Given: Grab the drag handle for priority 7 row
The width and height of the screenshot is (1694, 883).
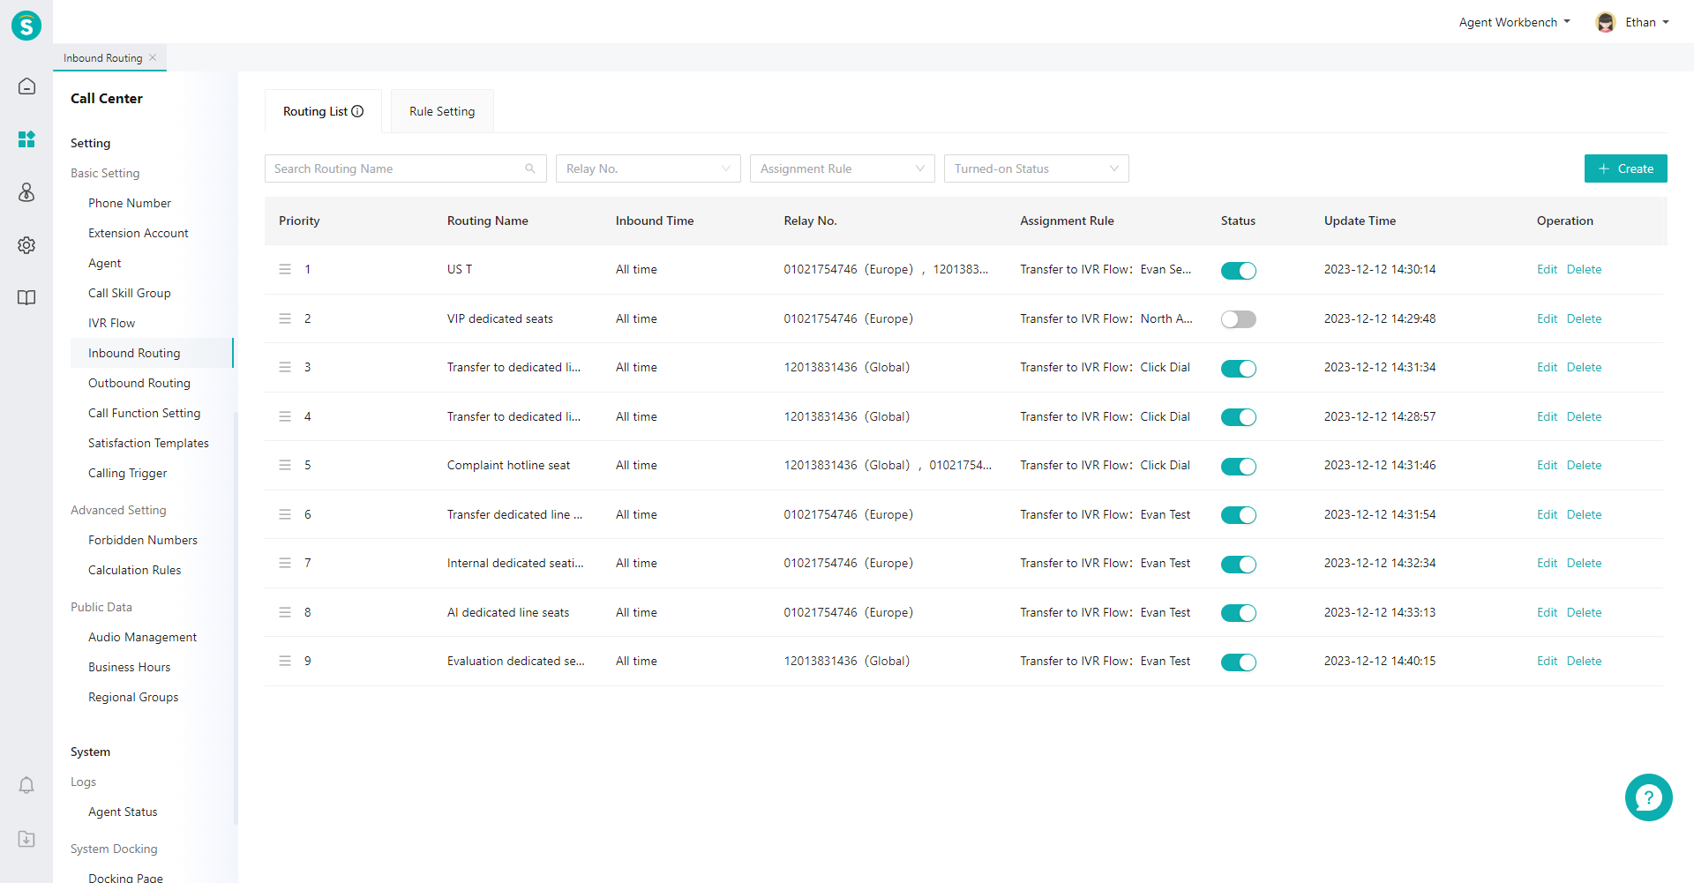Looking at the screenshot, I should point(285,563).
